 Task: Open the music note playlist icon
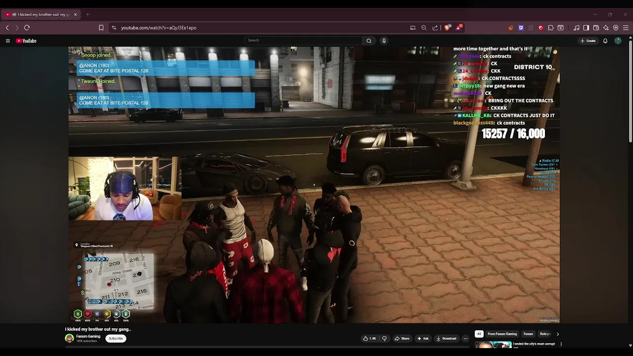click(x=577, y=28)
